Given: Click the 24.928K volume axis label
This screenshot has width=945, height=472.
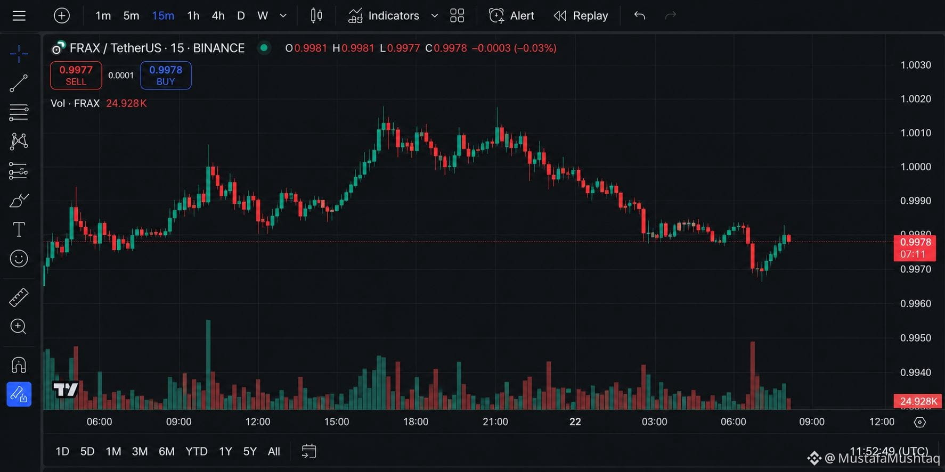Looking at the screenshot, I should [918, 401].
